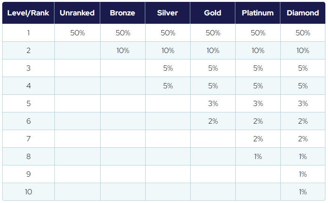Select the Unranked column header

tap(77, 13)
